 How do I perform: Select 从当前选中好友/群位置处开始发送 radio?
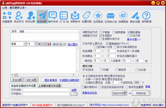[84, 76]
